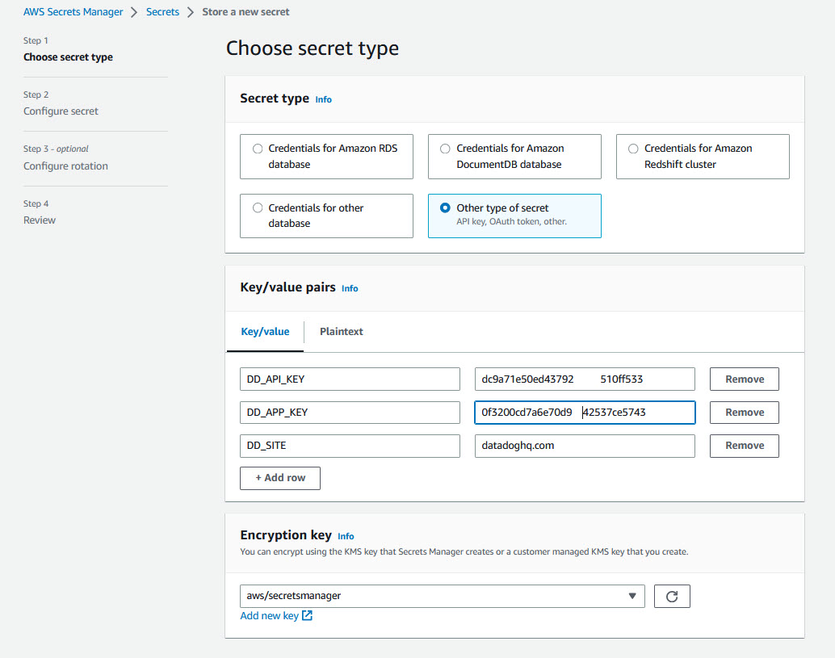Screen dimensions: 835x658
Task: Remove the DD_APP_KEY row
Action: [745, 412]
